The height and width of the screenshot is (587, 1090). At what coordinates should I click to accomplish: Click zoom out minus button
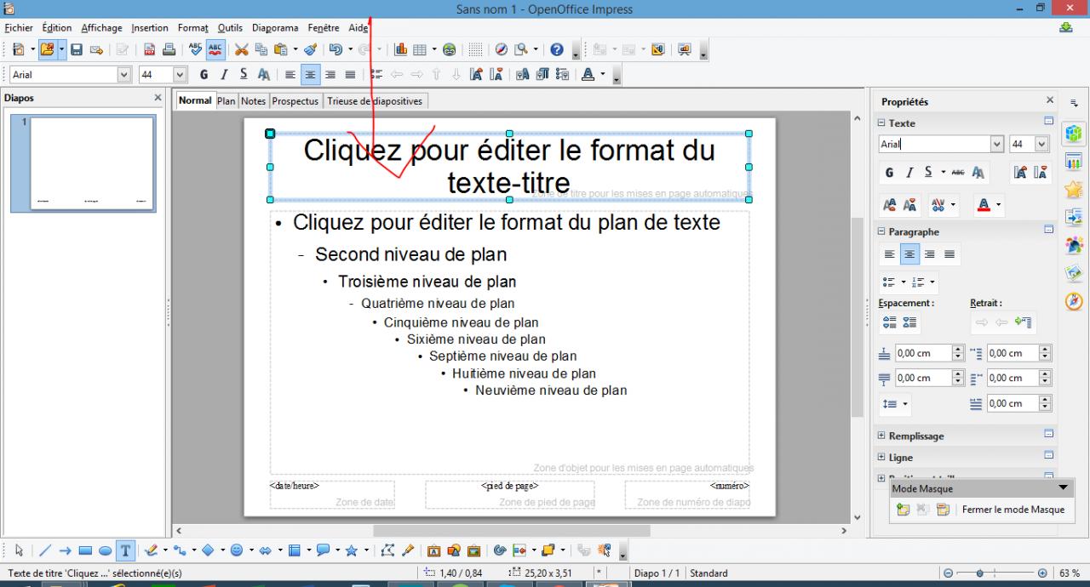tap(949, 573)
